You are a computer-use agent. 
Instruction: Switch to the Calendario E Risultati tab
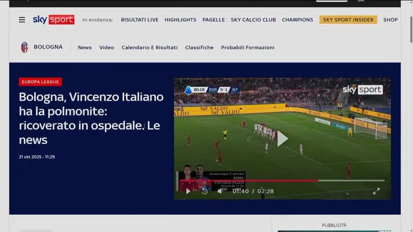[x=150, y=47]
